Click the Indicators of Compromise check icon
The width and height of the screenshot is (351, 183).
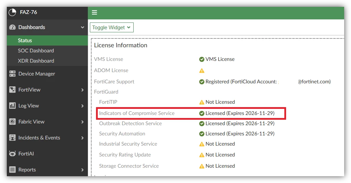(202, 114)
